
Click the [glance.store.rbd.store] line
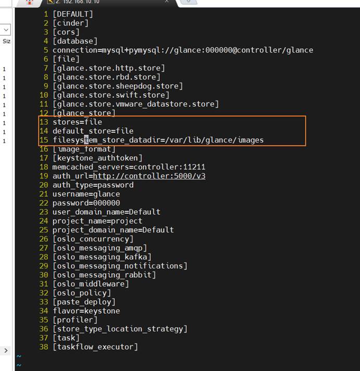(107, 77)
